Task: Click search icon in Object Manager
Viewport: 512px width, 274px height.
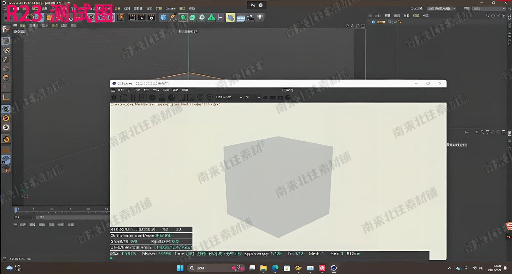Action: point(487,16)
